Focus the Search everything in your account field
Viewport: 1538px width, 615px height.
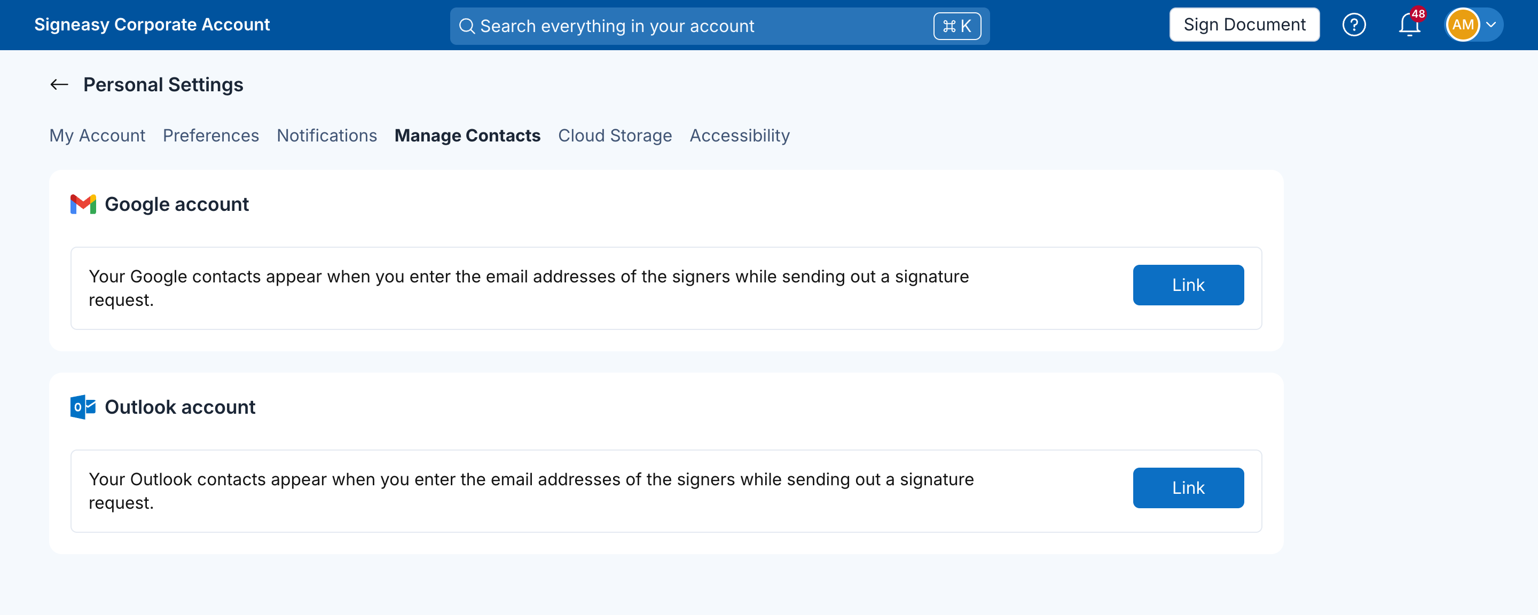(719, 26)
